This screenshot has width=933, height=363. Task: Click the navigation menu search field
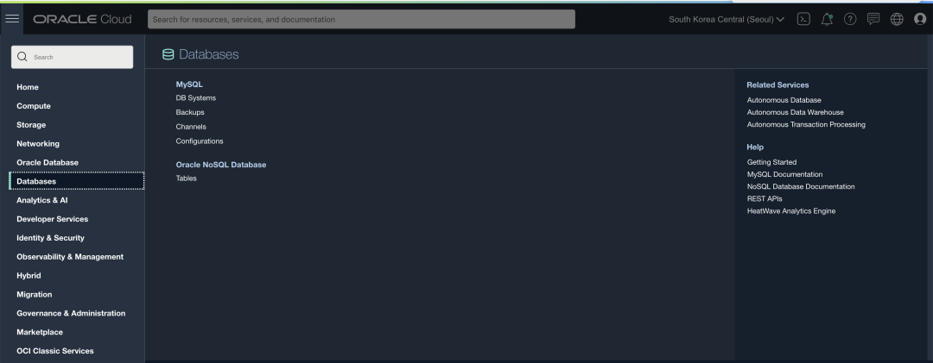click(x=72, y=57)
